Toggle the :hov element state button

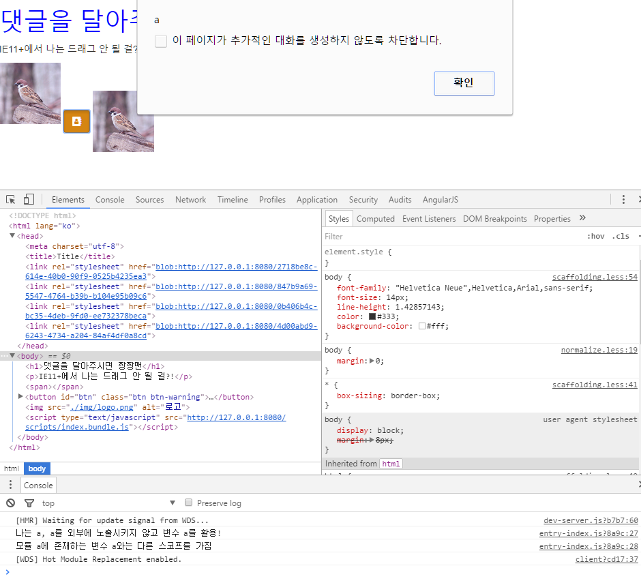pos(595,237)
